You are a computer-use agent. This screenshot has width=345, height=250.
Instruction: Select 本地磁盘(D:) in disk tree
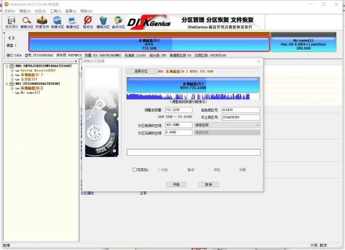coord(32,89)
